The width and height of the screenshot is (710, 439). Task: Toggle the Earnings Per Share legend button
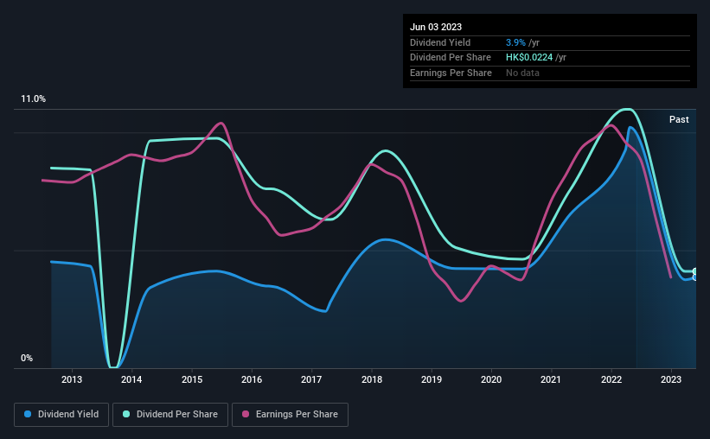[290, 415]
